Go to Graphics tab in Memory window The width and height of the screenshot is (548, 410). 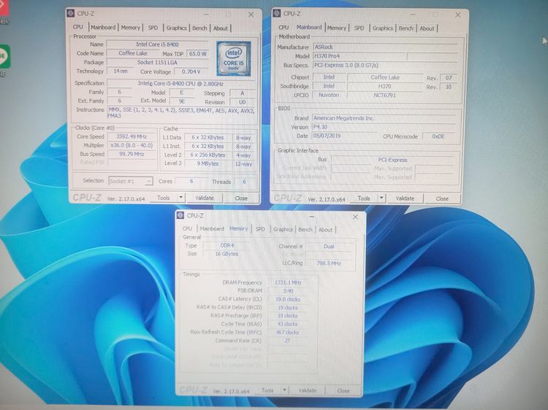[x=283, y=229]
